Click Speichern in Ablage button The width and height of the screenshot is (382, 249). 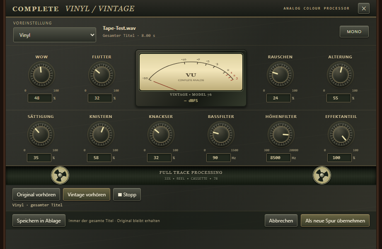point(39,220)
